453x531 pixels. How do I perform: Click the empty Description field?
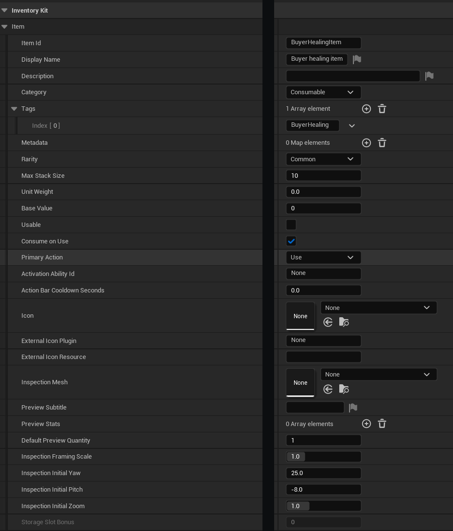point(353,76)
